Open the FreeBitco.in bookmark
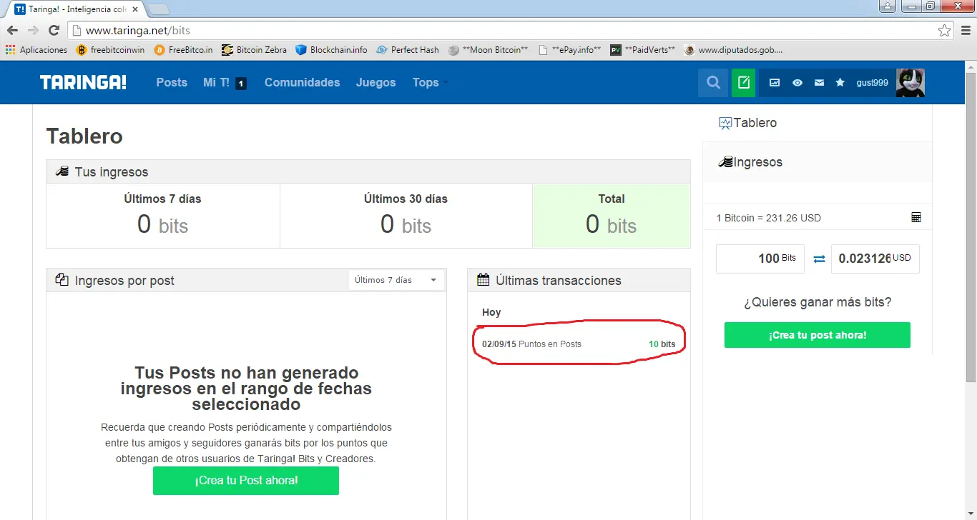 [184, 50]
